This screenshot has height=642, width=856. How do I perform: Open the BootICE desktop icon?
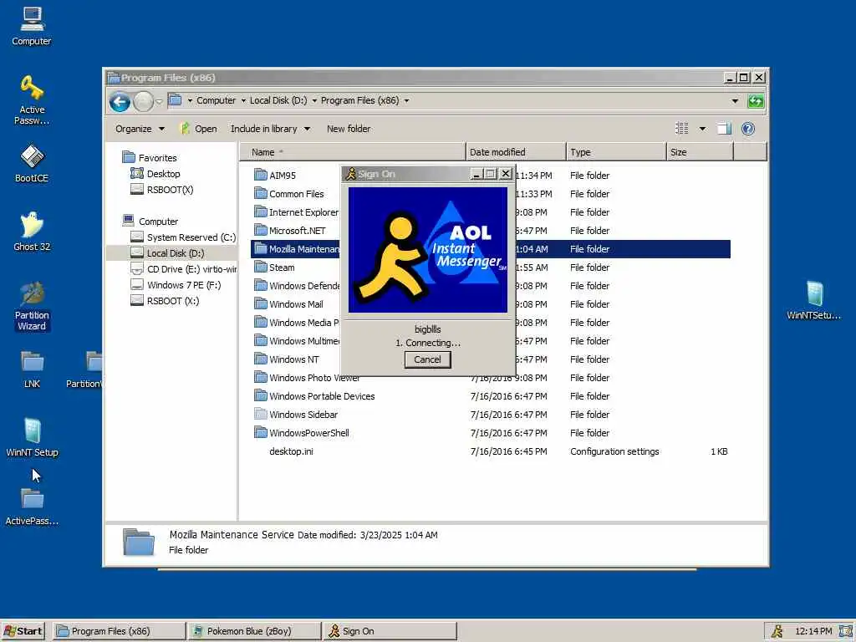pyautogui.click(x=32, y=163)
